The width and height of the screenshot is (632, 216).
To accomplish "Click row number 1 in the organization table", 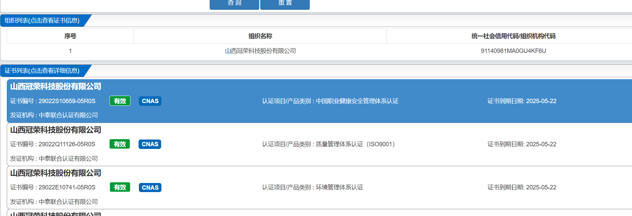I will [x=70, y=51].
